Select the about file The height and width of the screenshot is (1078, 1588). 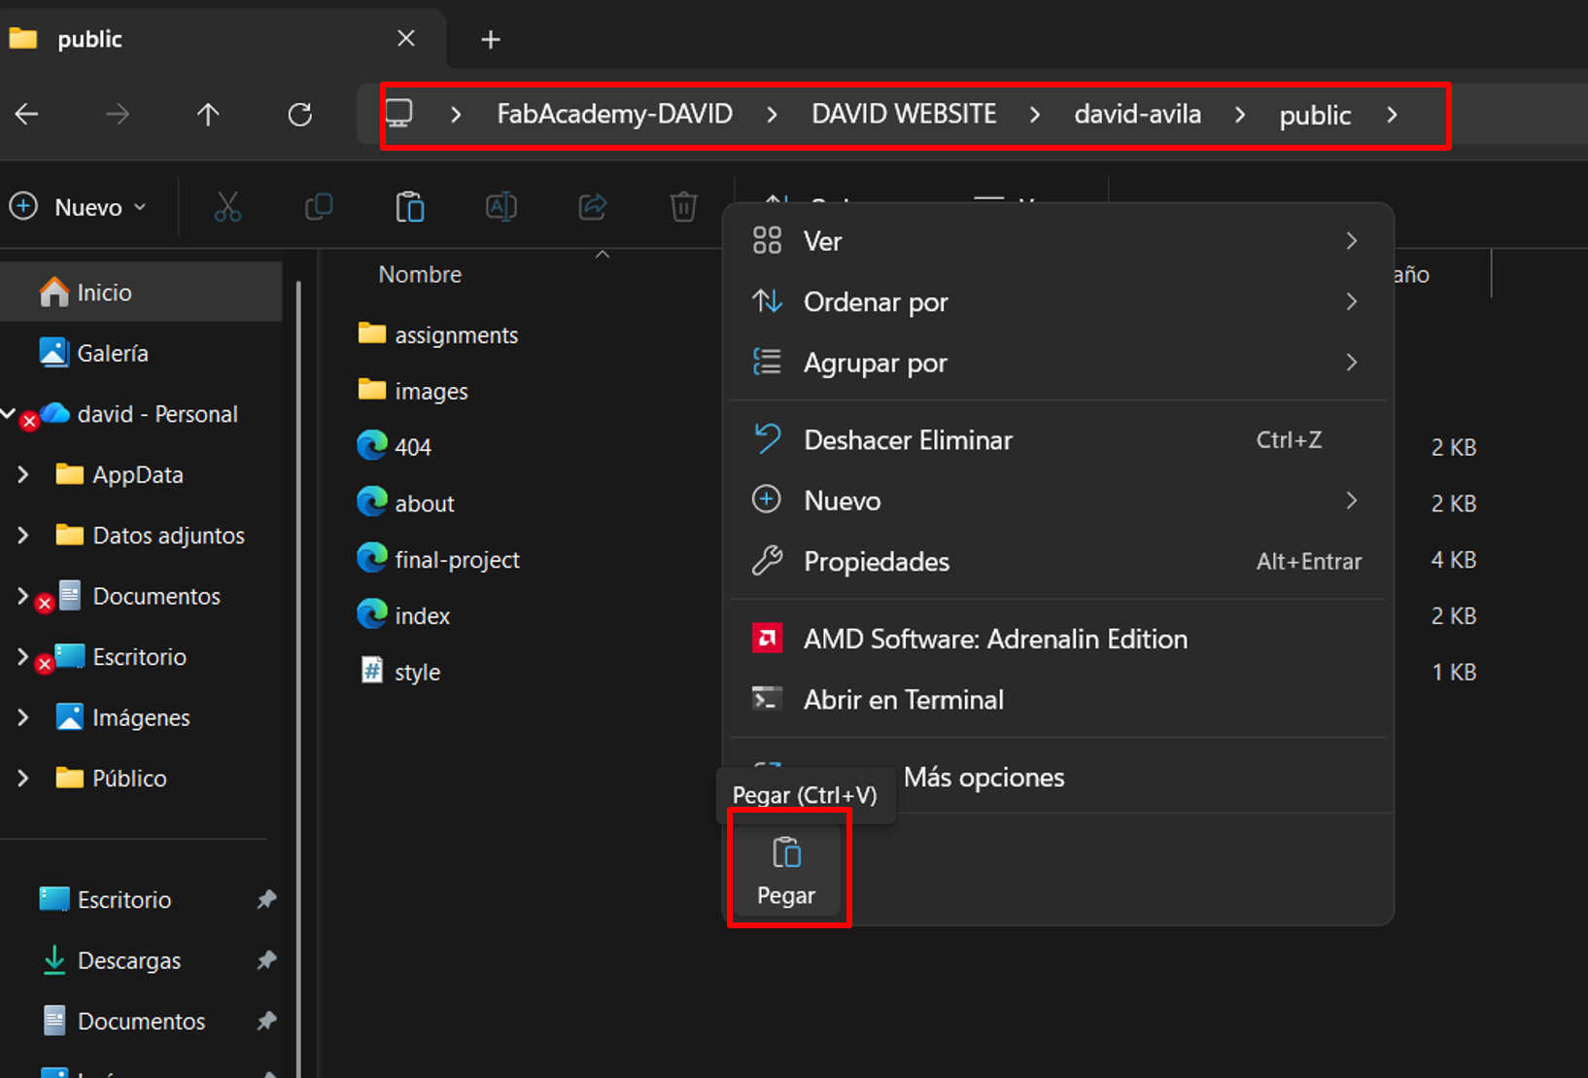pos(405,504)
